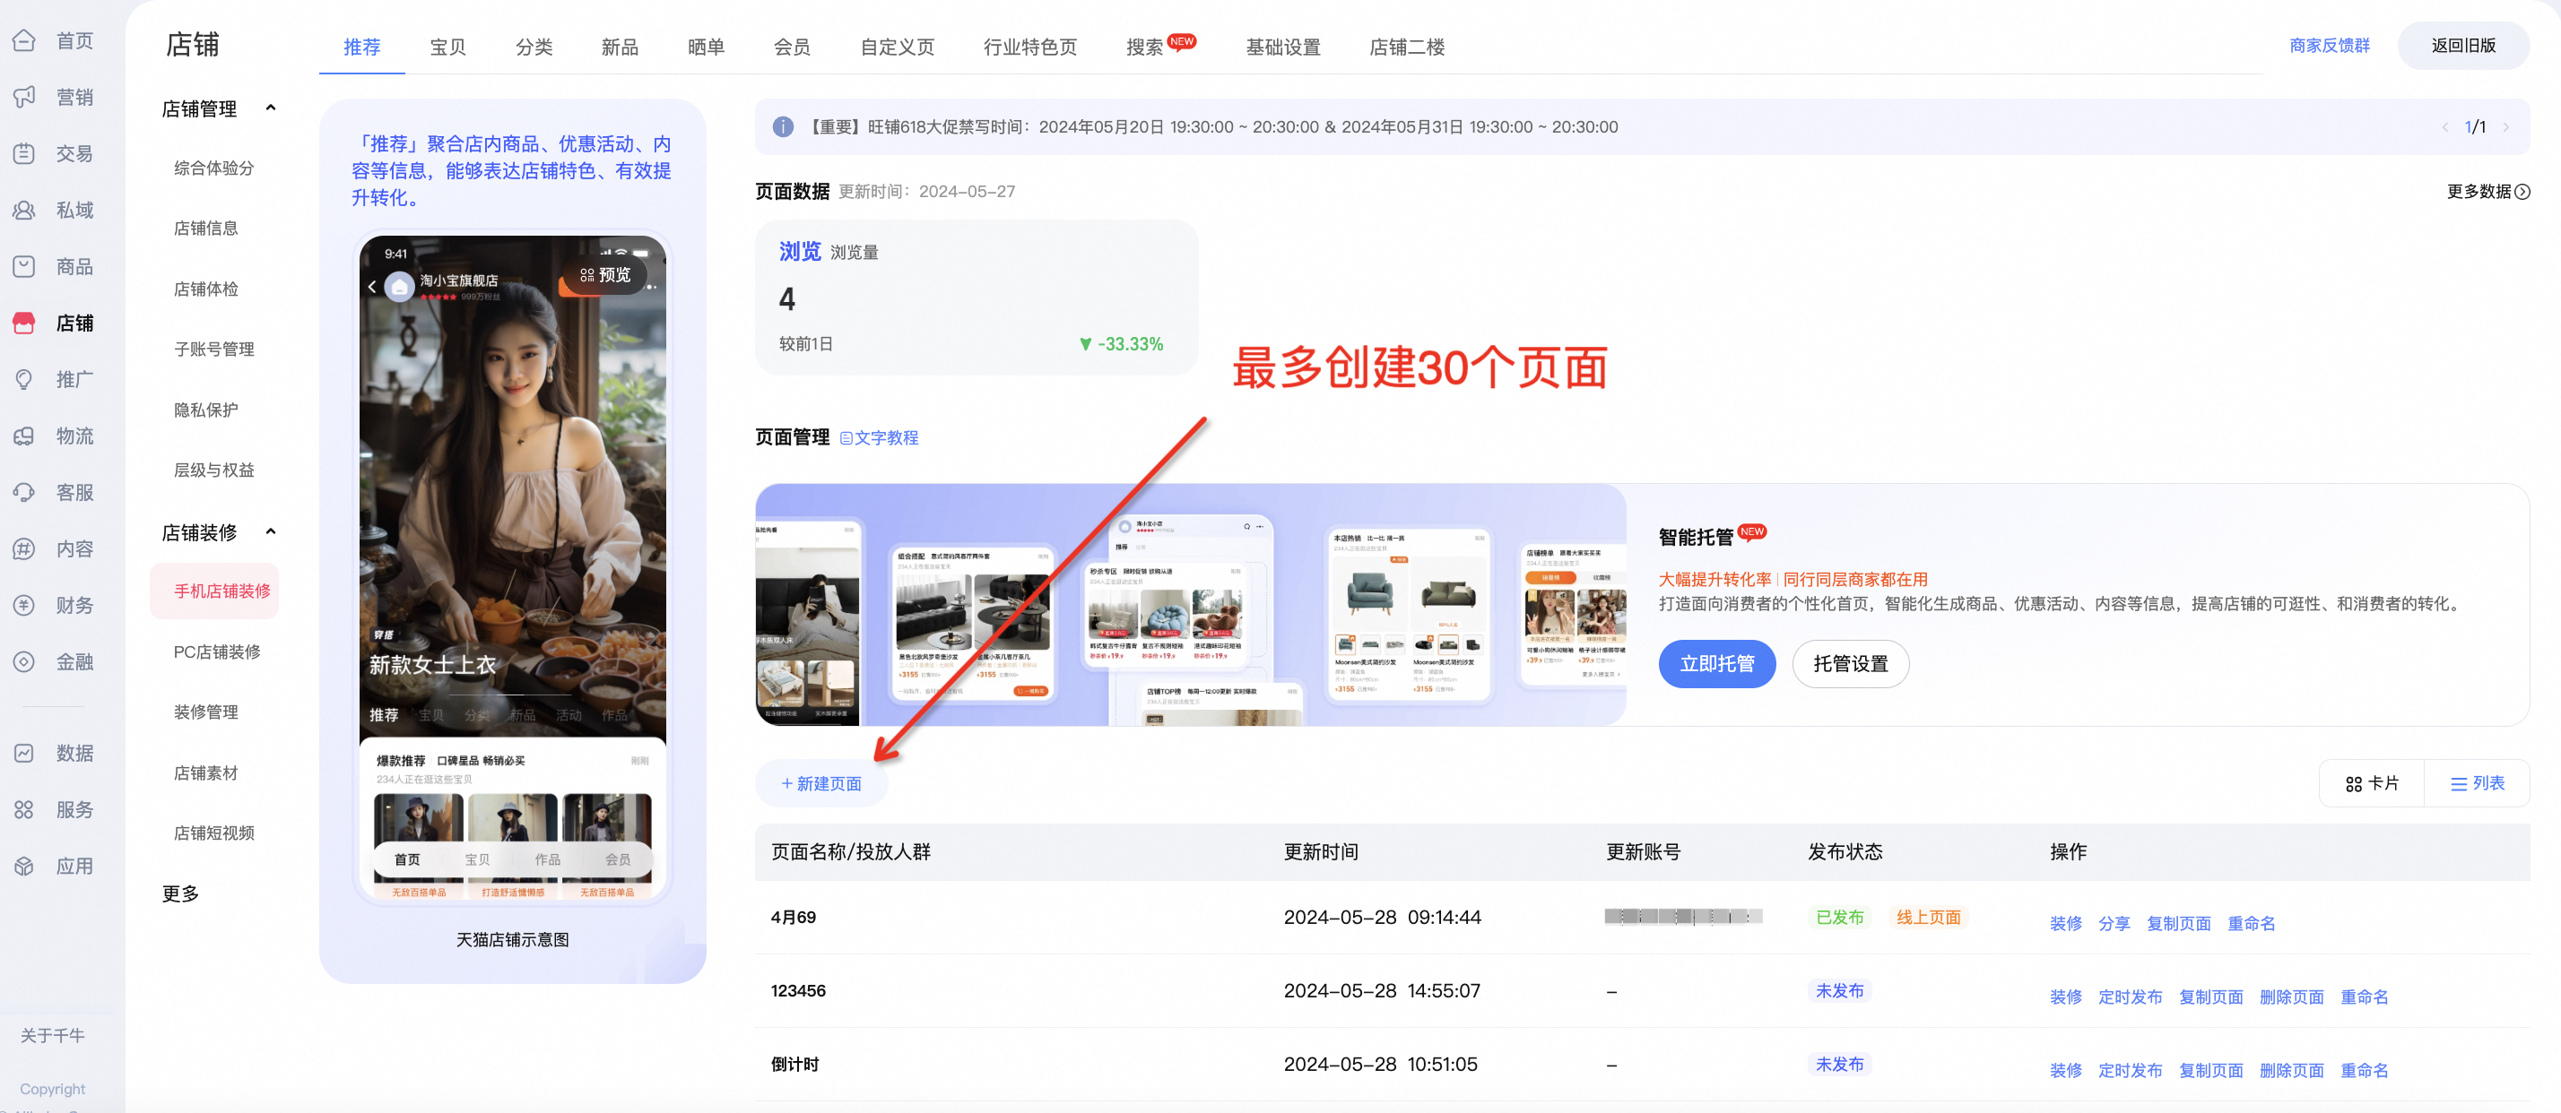Click the info icon in the notice bar

coord(784,127)
